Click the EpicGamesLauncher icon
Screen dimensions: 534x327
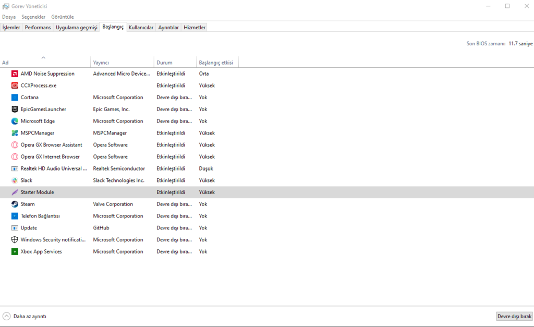tap(15, 110)
